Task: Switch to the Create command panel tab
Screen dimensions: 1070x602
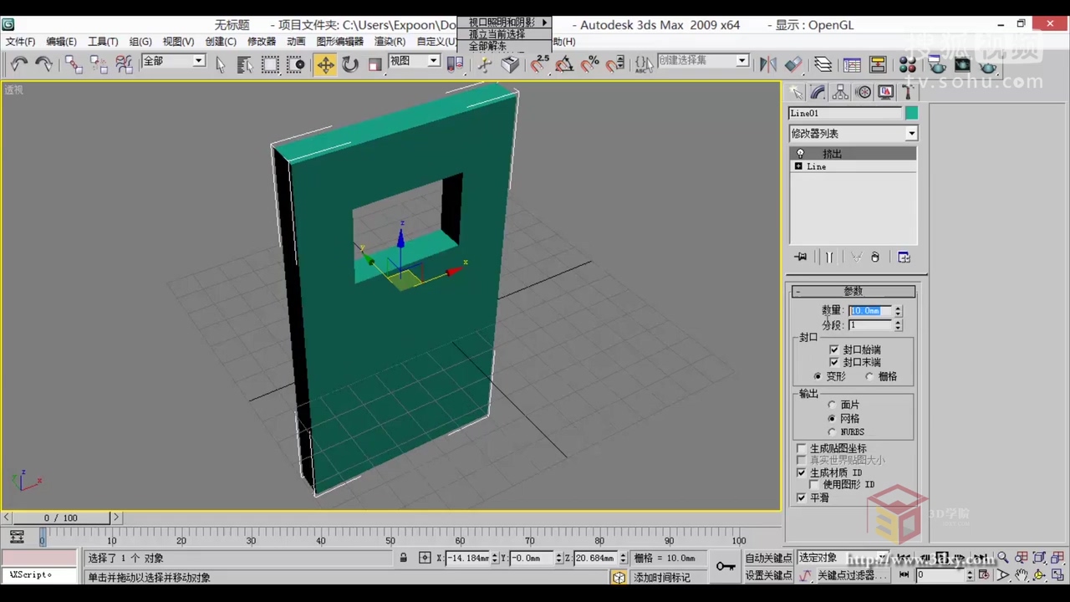Action: pyautogui.click(x=795, y=92)
